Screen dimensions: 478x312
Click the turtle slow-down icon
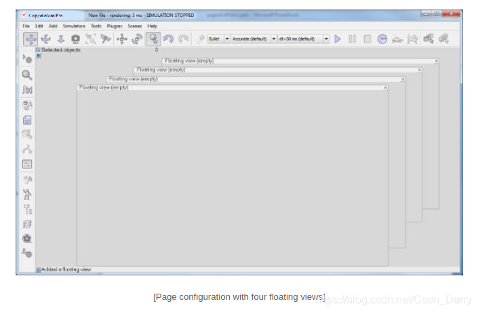397,39
